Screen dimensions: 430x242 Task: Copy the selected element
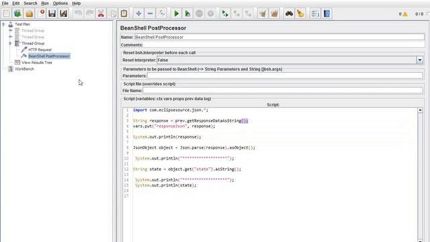pyautogui.click(x=113, y=13)
